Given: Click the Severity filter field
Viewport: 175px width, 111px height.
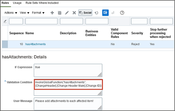Looking at the screenshot, I should click(x=139, y=21).
